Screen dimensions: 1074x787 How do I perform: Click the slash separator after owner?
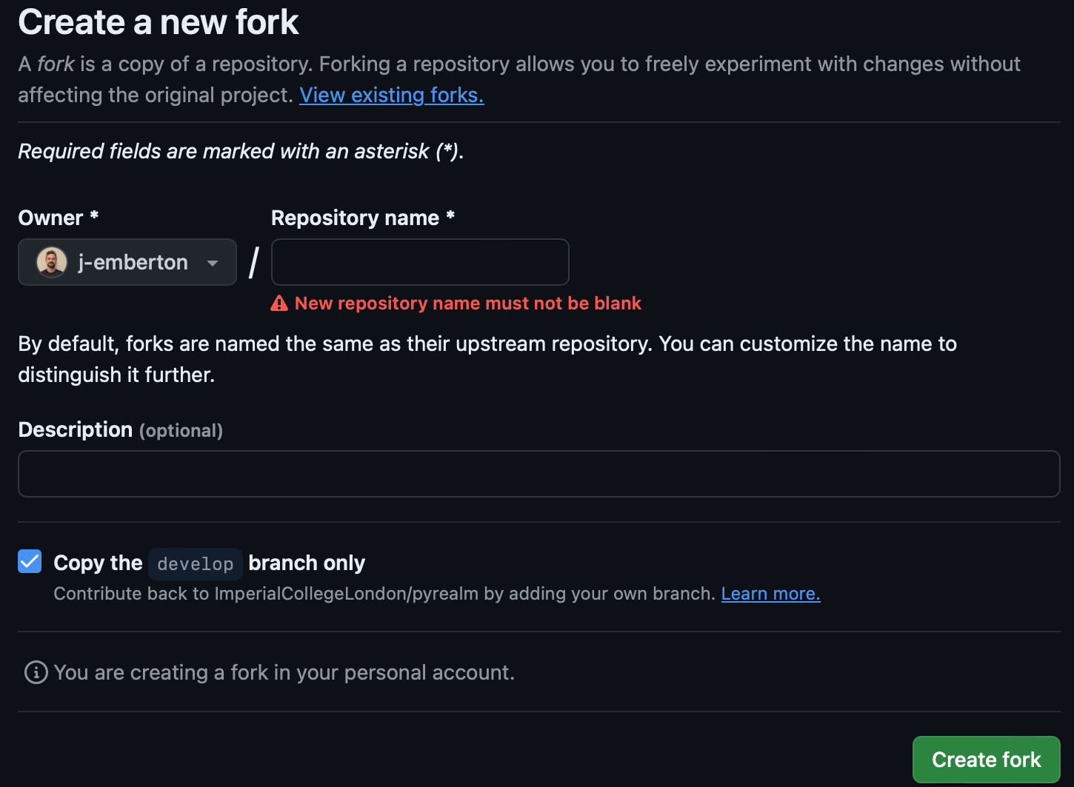(254, 263)
